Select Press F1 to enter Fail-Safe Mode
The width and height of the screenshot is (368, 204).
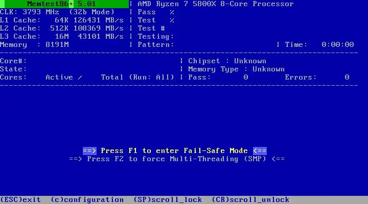tap(174, 150)
